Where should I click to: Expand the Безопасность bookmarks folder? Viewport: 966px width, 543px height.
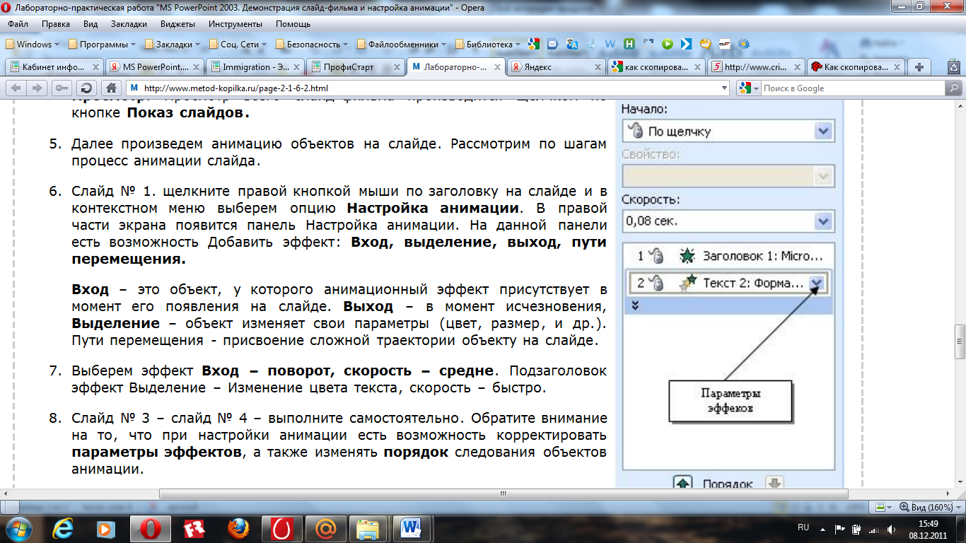pyautogui.click(x=312, y=44)
